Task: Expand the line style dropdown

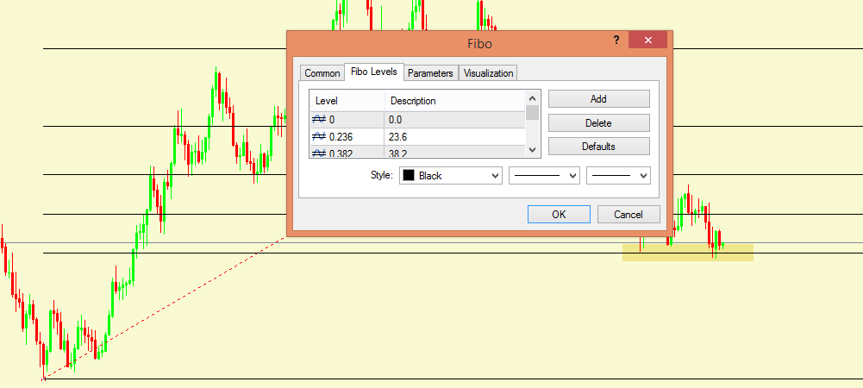Action: click(x=544, y=176)
